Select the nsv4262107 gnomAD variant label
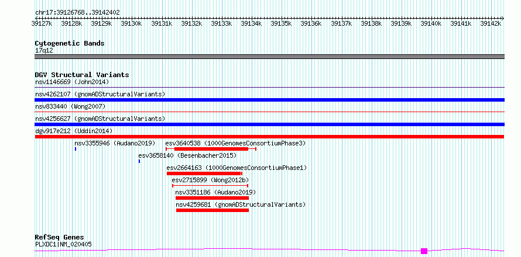 coord(100,94)
